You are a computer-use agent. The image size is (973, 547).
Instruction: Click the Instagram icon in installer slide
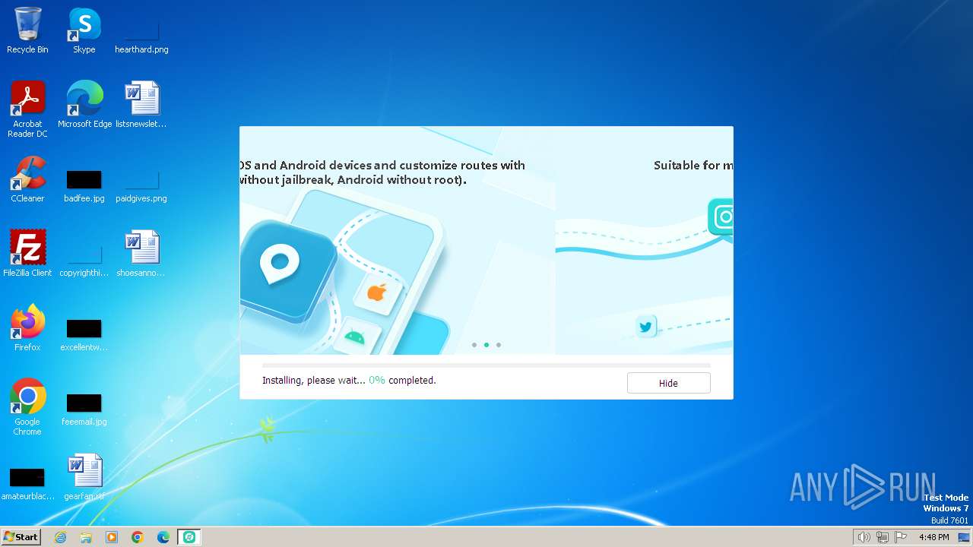tap(722, 217)
